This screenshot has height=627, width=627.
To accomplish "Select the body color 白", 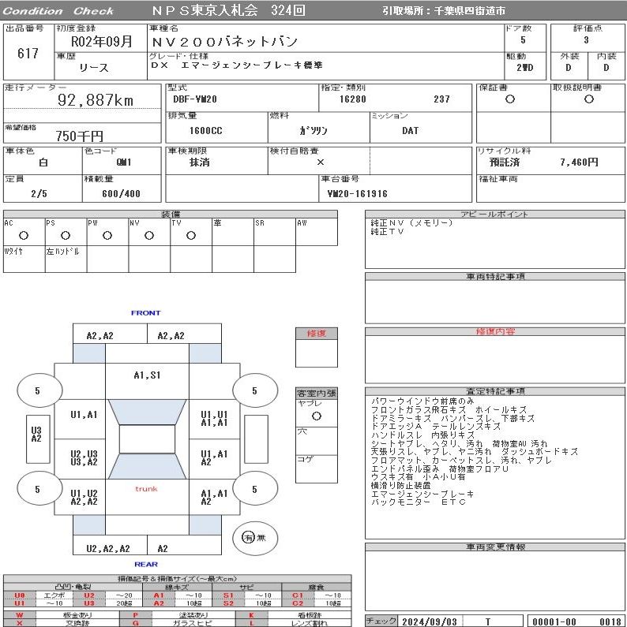I will (43, 162).
